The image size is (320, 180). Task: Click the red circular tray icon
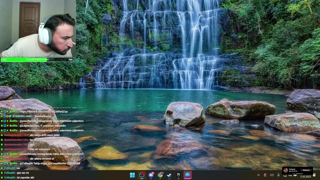tap(265, 175)
